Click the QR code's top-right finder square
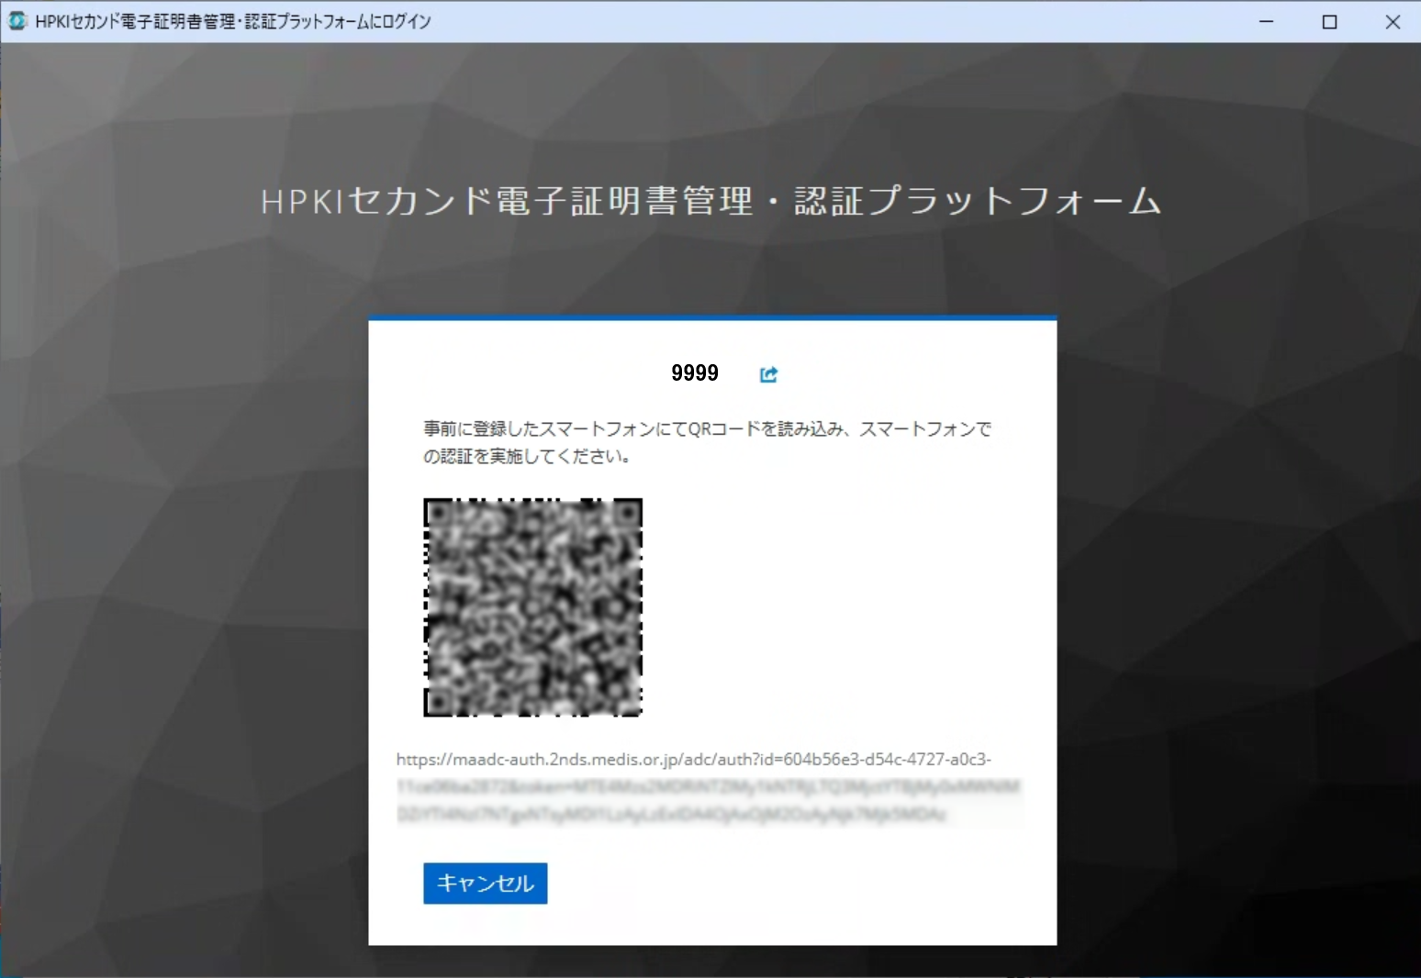1421x978 pixels. (x=626, y=515)
